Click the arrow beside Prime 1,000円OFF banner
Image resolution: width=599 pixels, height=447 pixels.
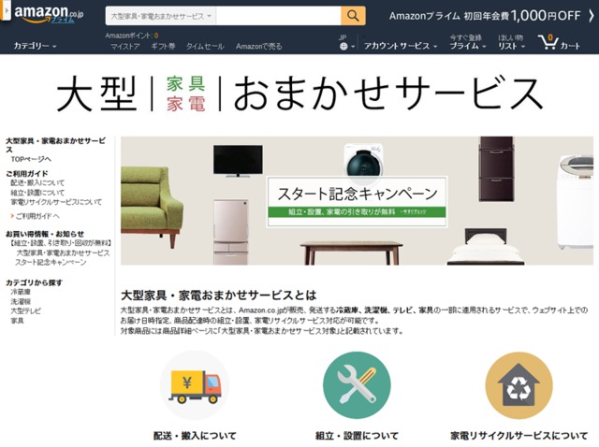click(x=591, y=16)
